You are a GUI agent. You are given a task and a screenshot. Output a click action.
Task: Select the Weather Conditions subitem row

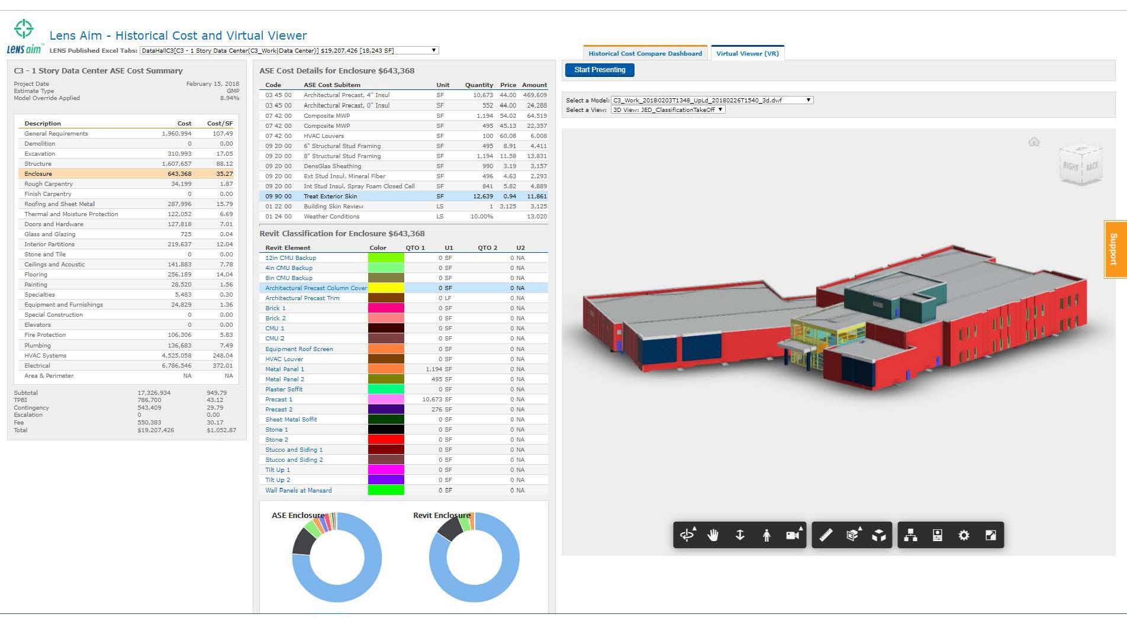point(404,217)
